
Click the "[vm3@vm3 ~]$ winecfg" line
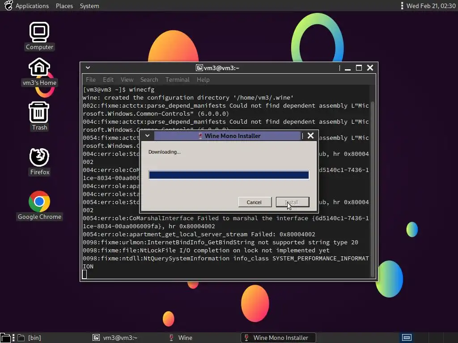click(x=119, y=89)
